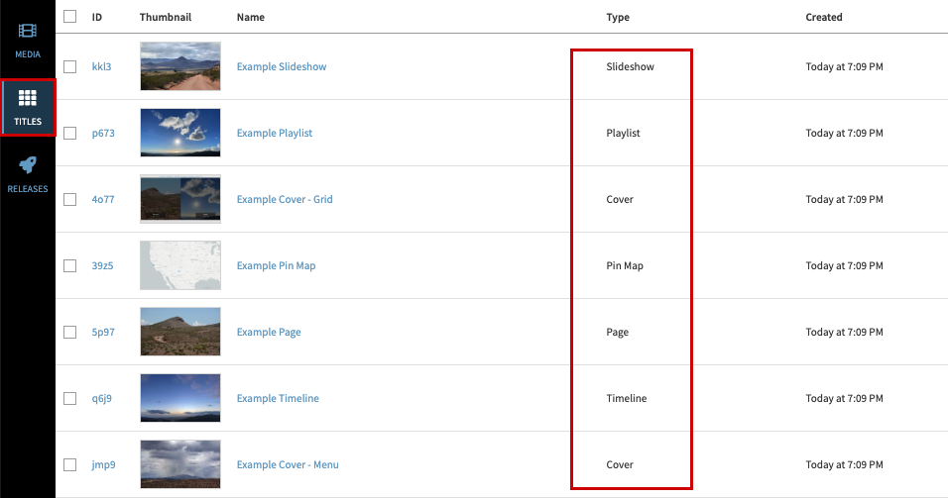Open the Example Cover - Menu title
Image resolution: width=948 pixels, height=498 pixels.
click(x=288, y=464)
